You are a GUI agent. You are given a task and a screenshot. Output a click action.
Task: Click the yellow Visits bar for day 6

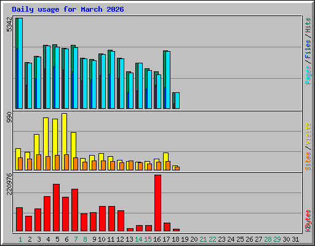pyautogui.click(x=64, y=134)
